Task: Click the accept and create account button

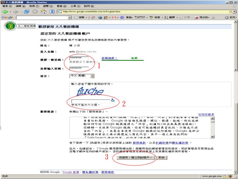Action: [135, 158]
